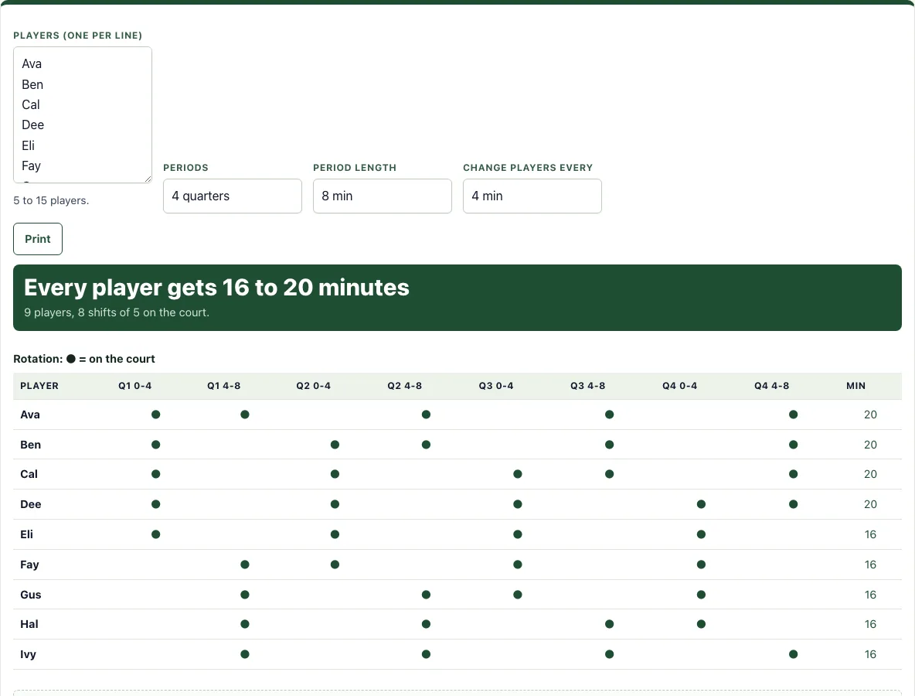Click the name Cal in the players textarea
The width and height of the screenshot is (915, 696).
click(31, 104)
